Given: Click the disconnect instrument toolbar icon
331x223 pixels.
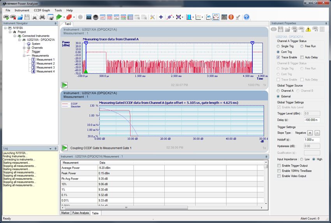Looking at the screenshot, I should point(13,17).
